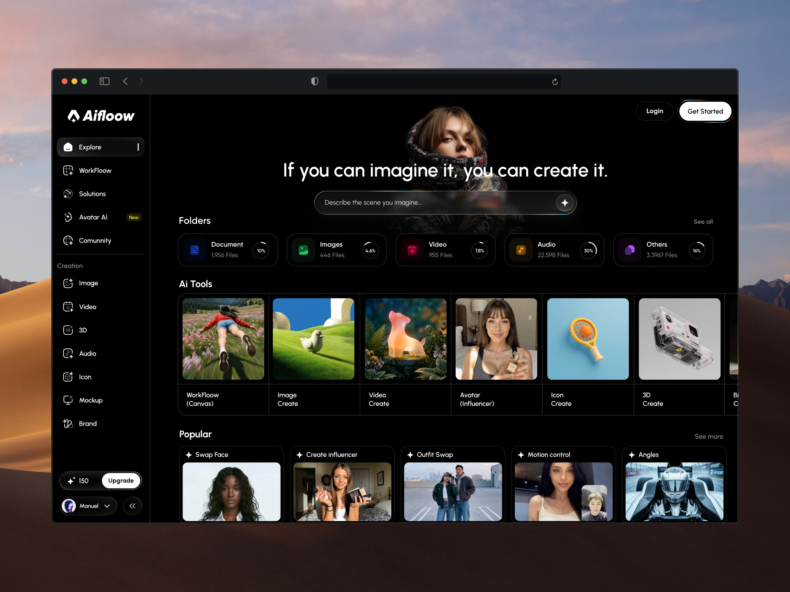Screen dimensions: 790x592
Task: Expand the Manuel account dropdown
Action: 89,506
